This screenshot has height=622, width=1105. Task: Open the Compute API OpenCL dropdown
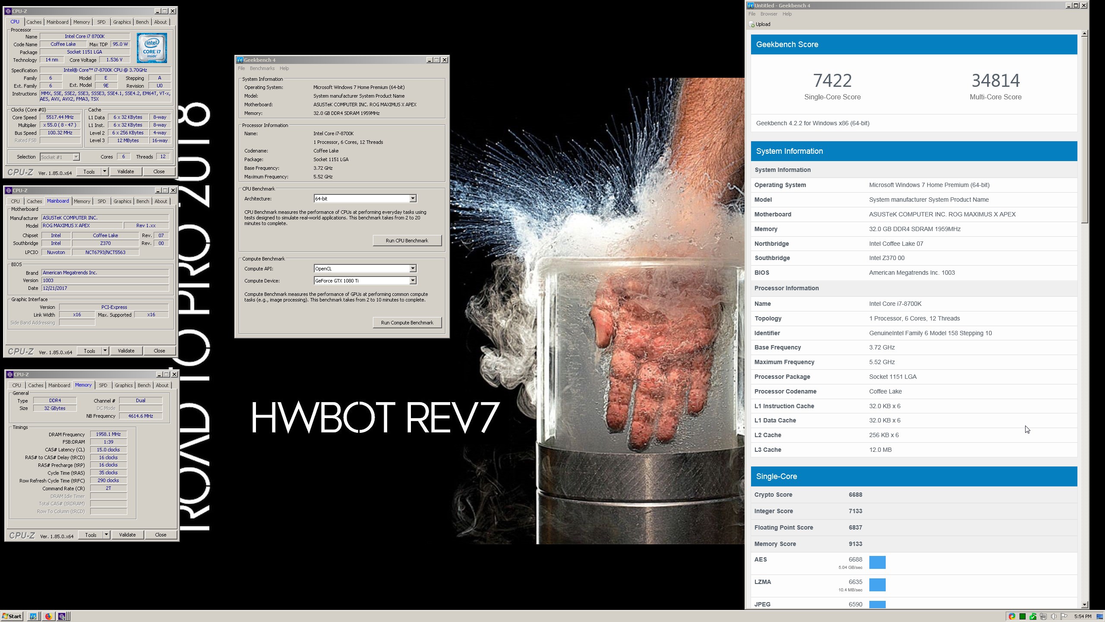(413, 269)
